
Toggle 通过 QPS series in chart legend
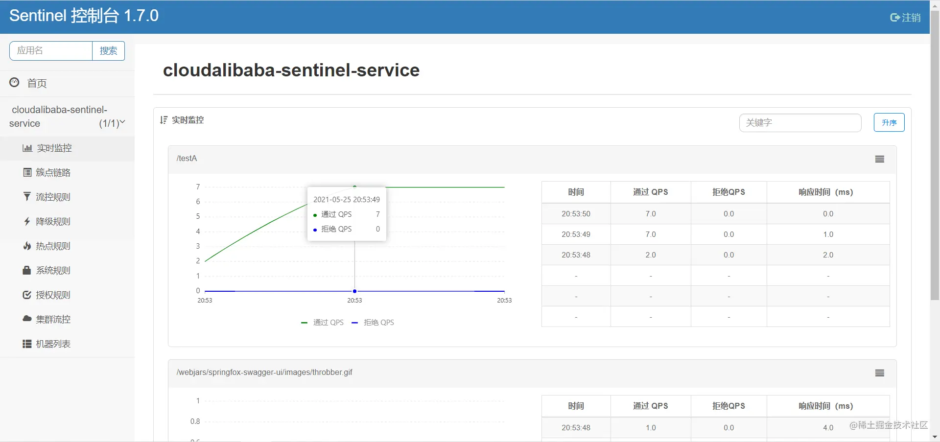pos(323,323)
